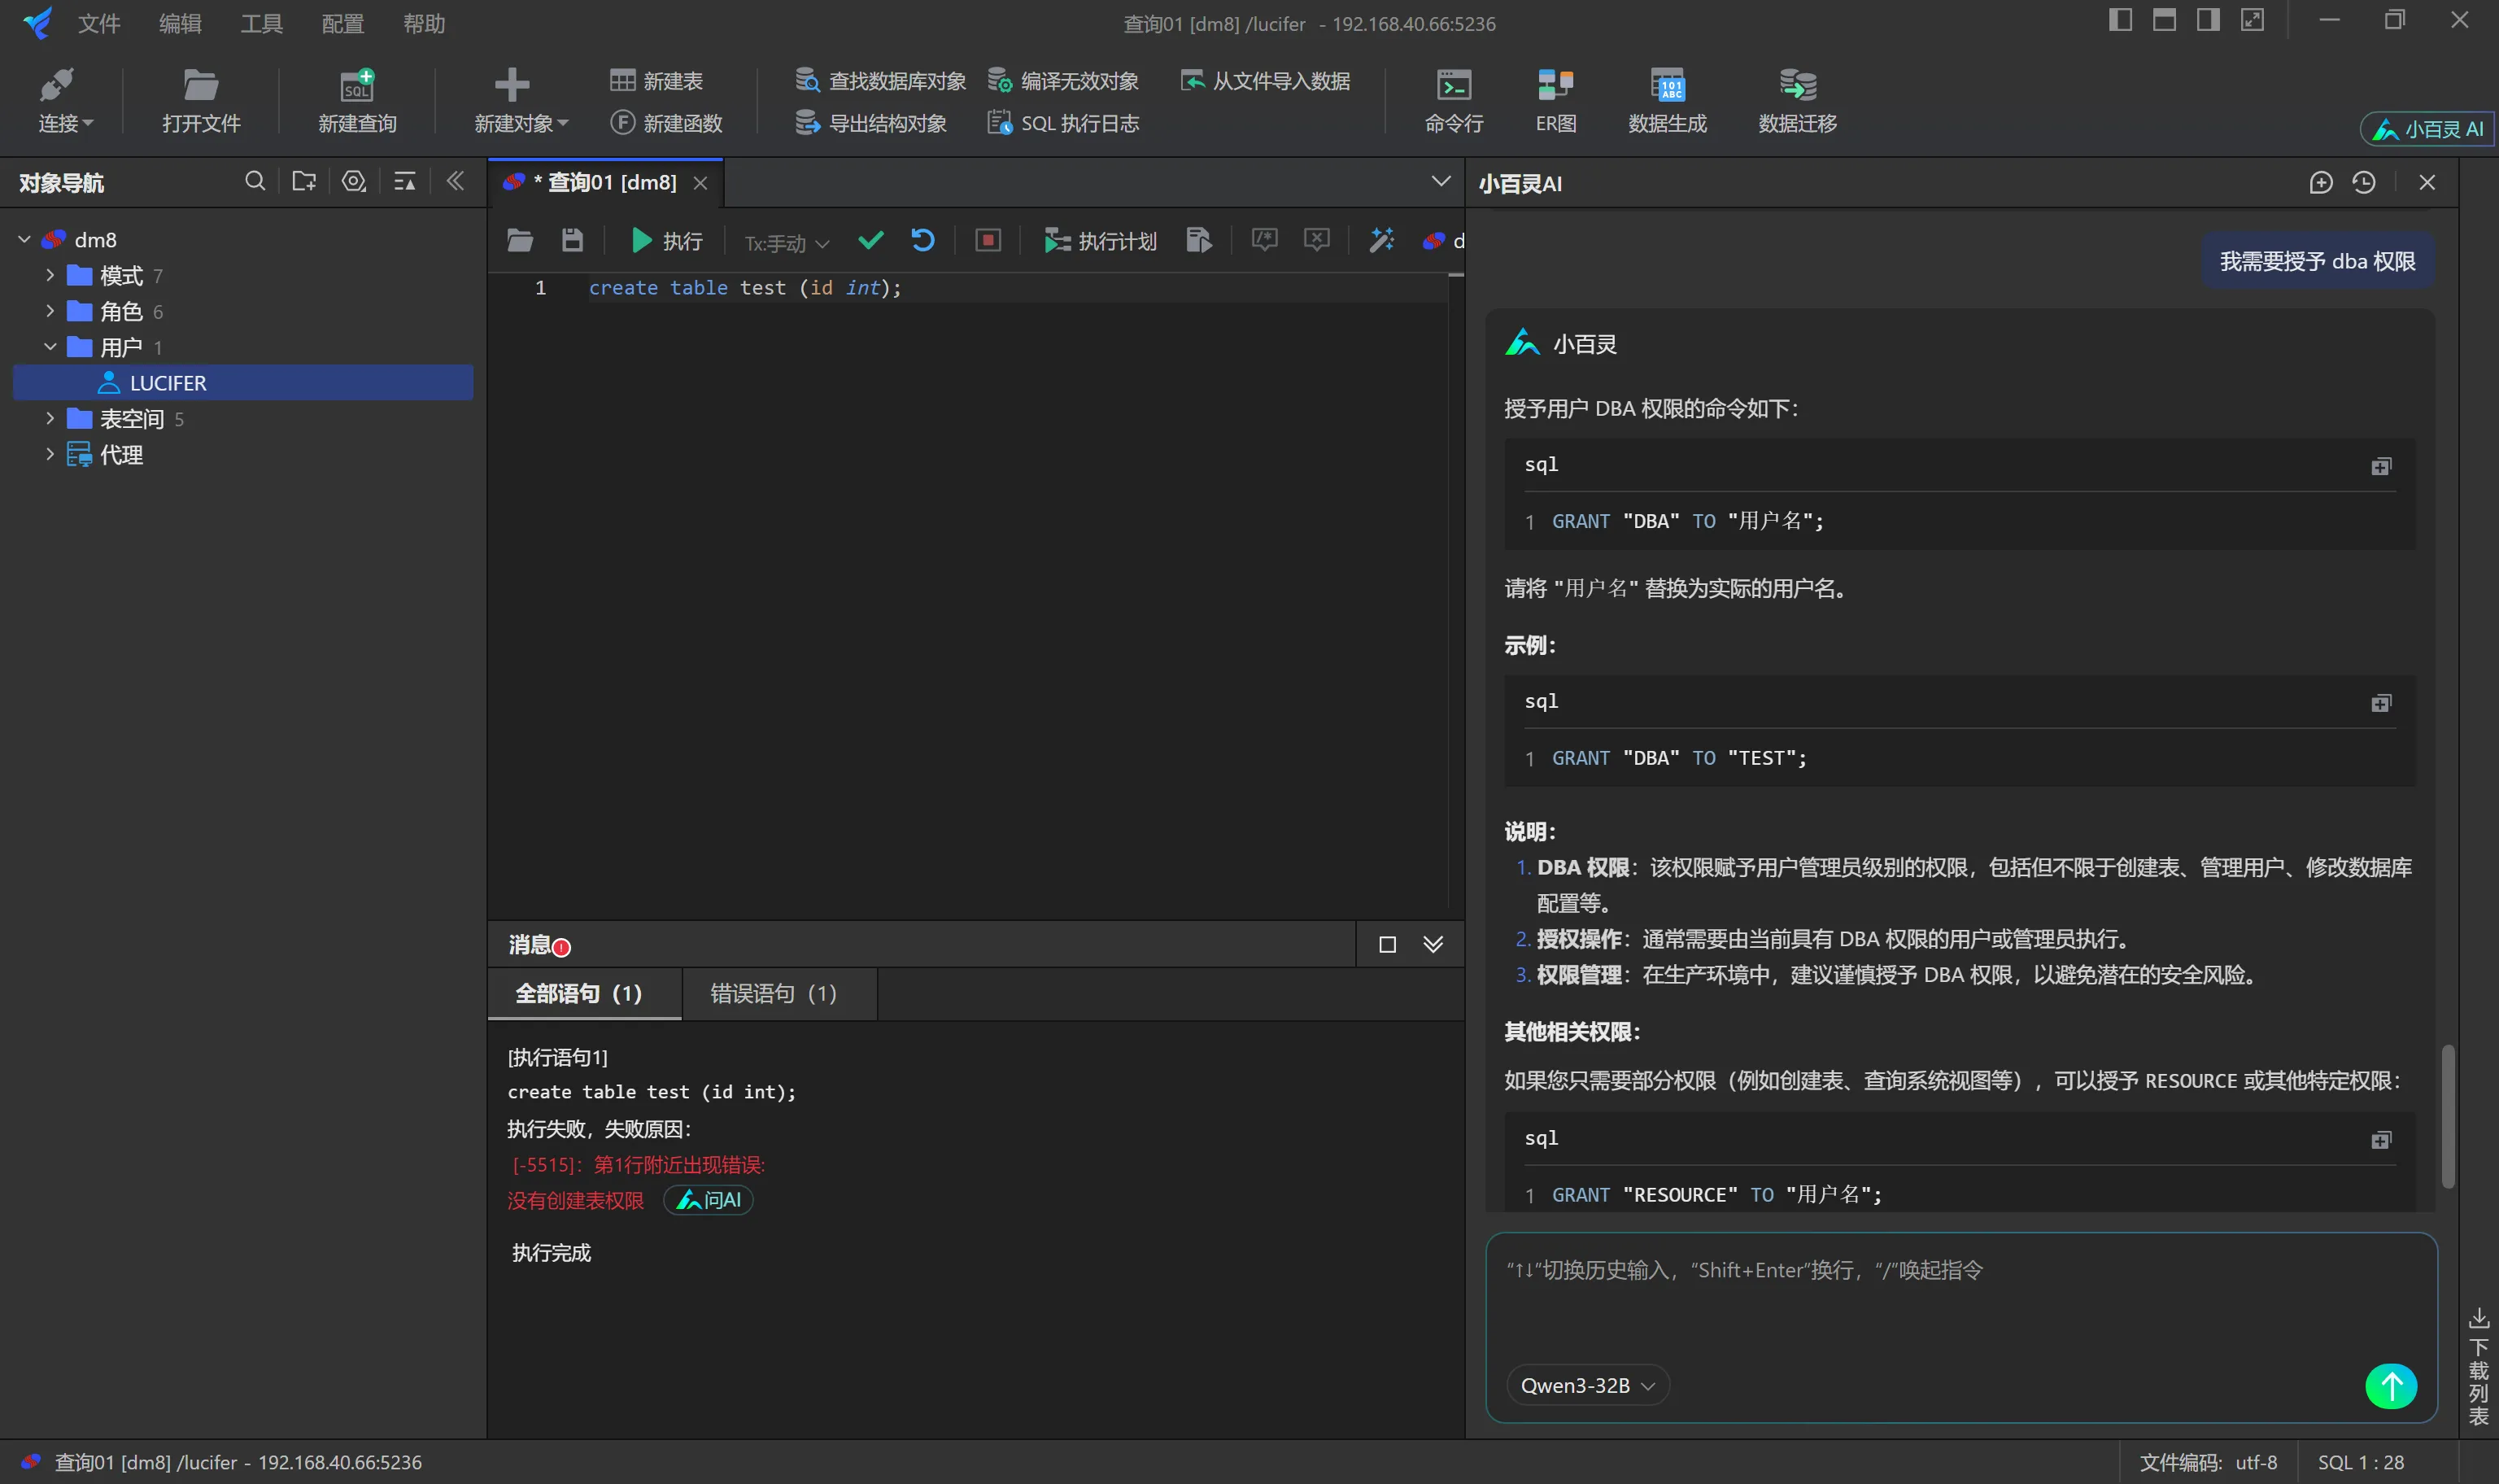The width and height of the screenshot is (2499, 1484).
Task: Toggle the left sidebar layout icon
Action: coord(2120,20)
